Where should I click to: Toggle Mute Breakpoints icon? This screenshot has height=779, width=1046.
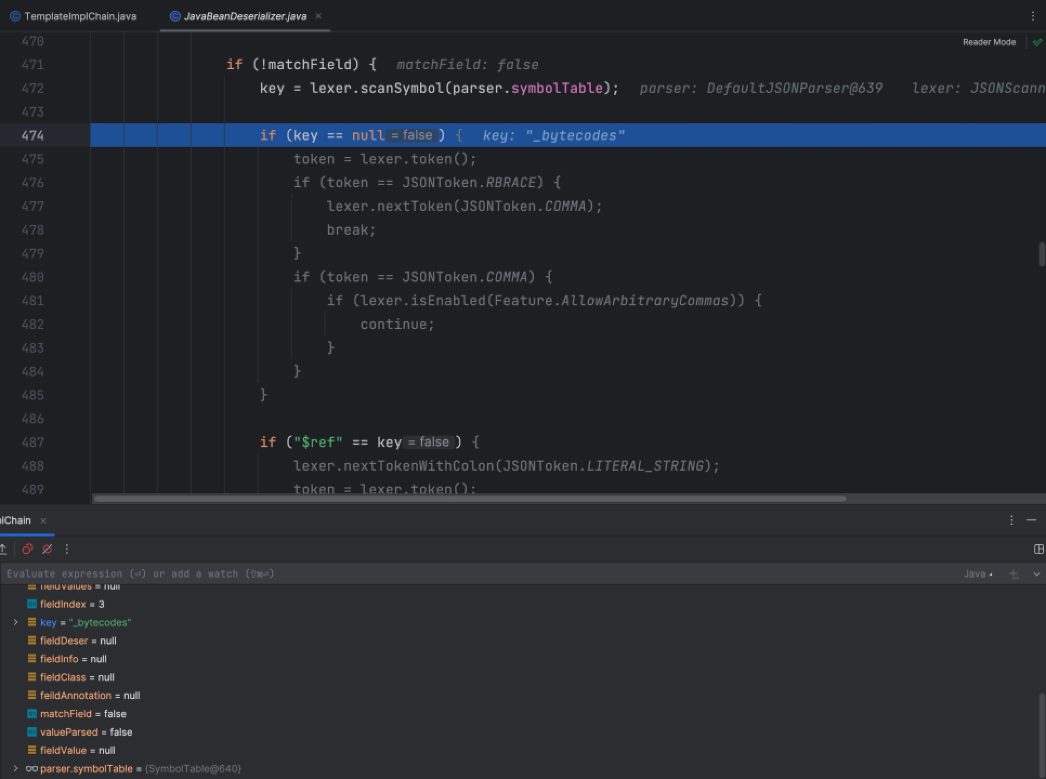(x=47, y=549)
